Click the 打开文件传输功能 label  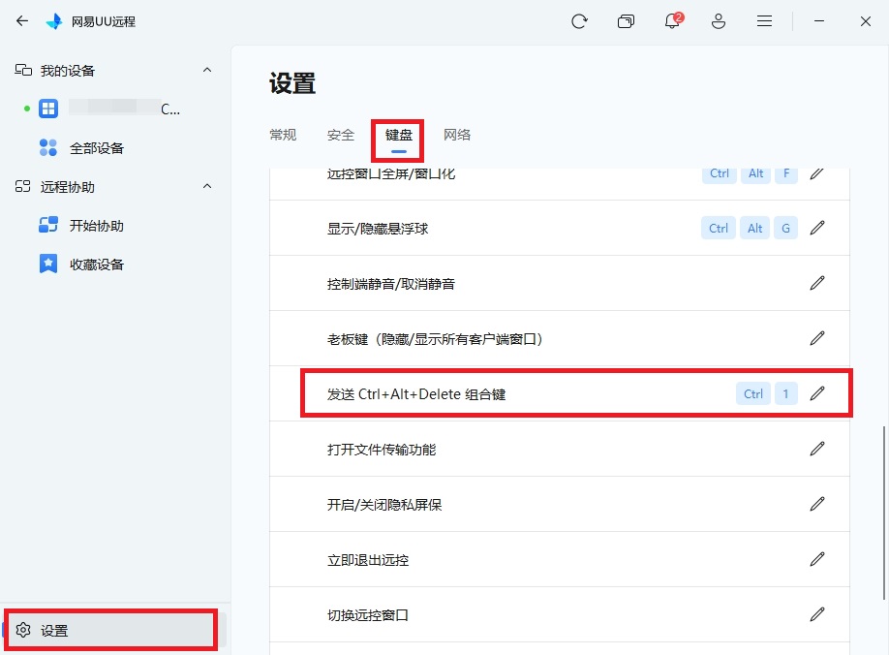coord(382,450)
